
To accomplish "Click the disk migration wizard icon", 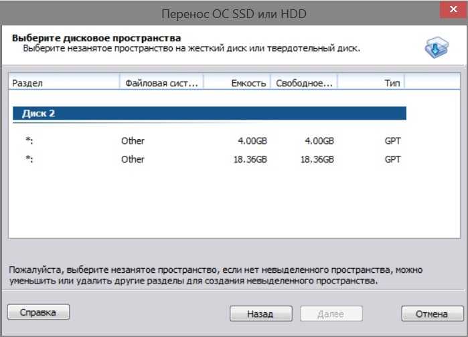I will click(437, 47).
